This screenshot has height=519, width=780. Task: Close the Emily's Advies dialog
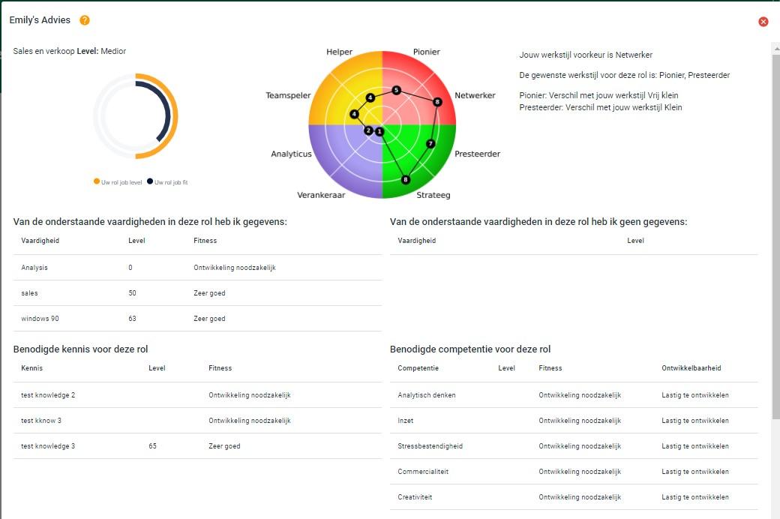(763, 22)
